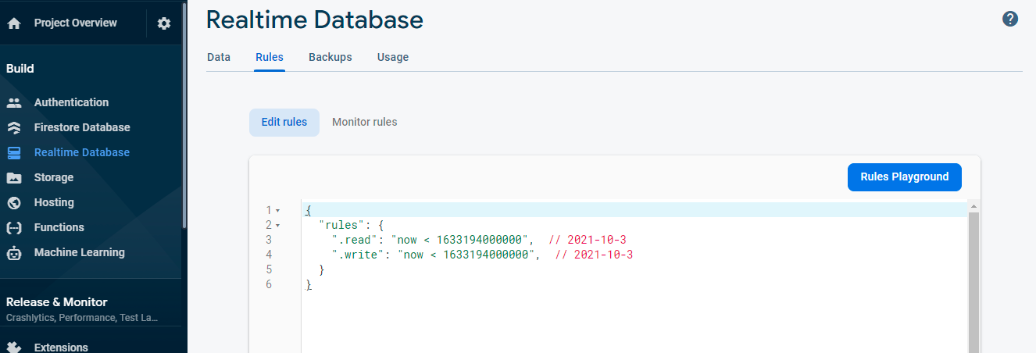Switch to the Backups tab
This screenshot has height=353, width=1036.
pyautogui.click(x=330, y=57)
